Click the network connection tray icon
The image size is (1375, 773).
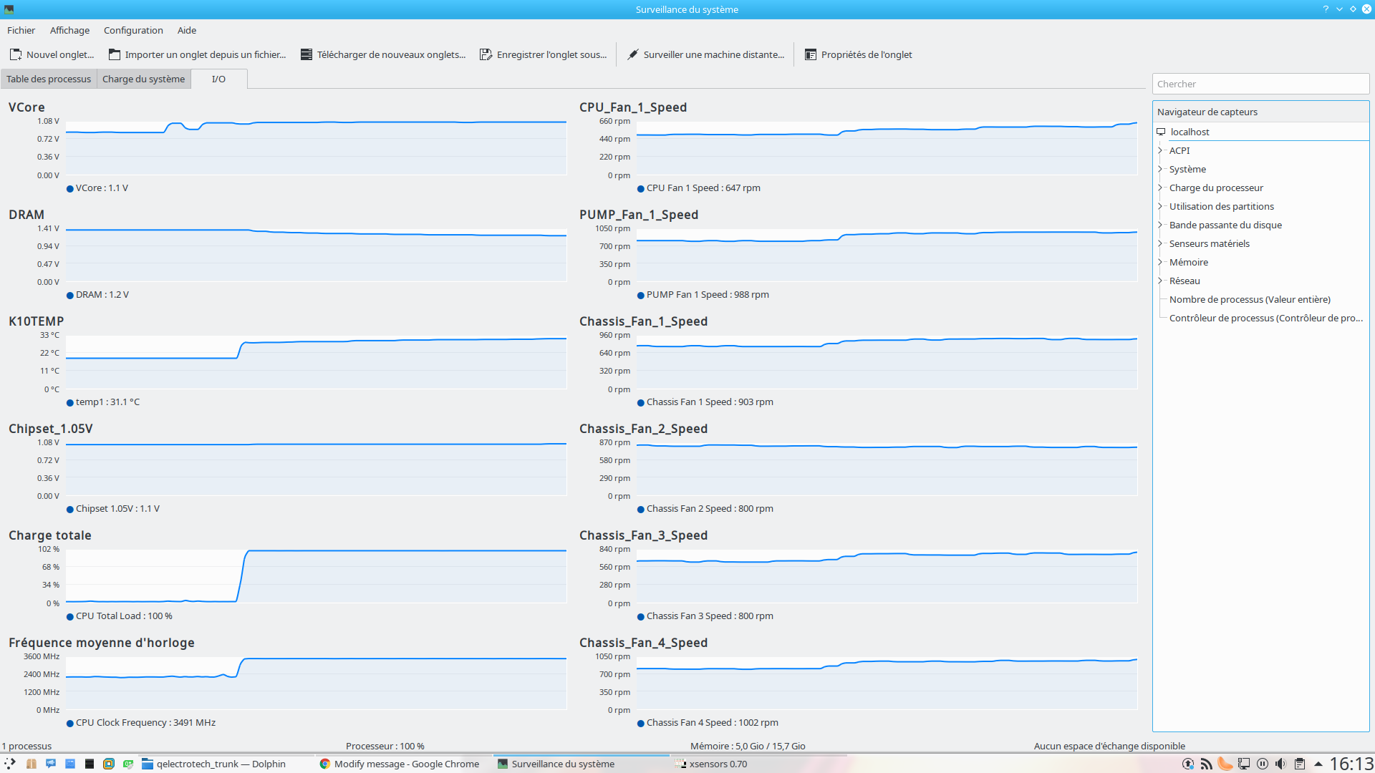(x=1244, y=764)
